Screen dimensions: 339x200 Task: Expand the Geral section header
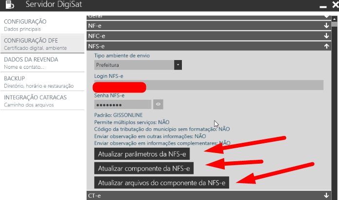pos(209,17)
